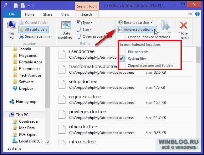Click the Homegroup icon
204x155 pixels.
coord(12,102)
